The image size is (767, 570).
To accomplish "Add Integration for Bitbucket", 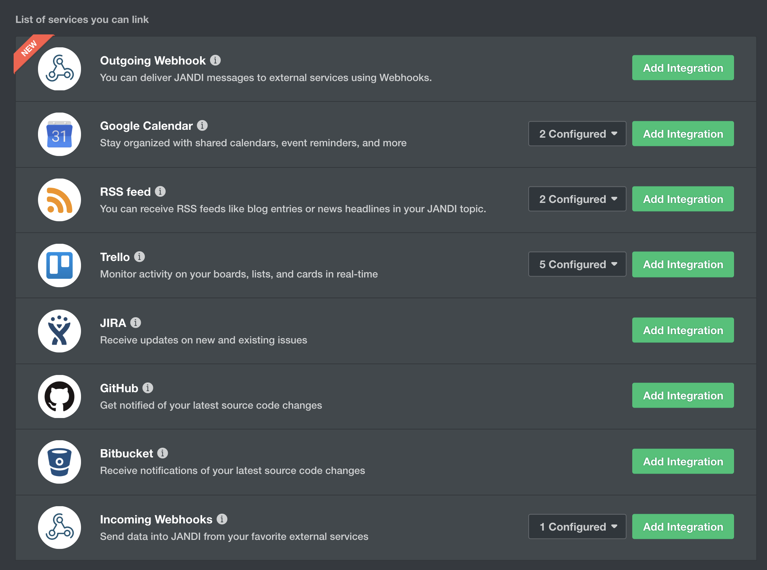I will click(x=683, y=461).
